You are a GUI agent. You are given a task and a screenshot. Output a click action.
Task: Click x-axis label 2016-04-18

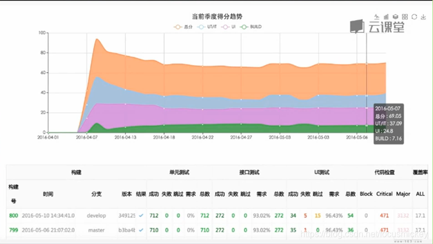(164, 137)
